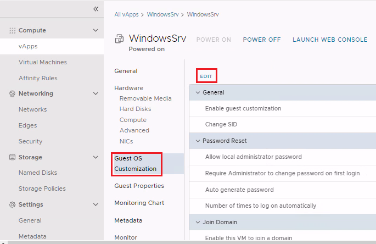This screenshot has height=244, width=376.
Task: Open Hard Disks hardware subsection
Action: [x=135, y=109]
